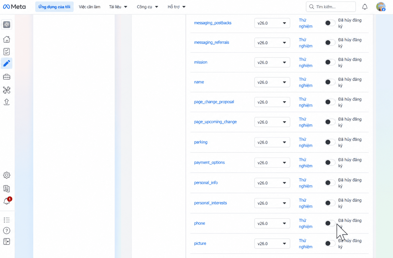
Task: Expand the Hỗ trợ menu
Action: tap(177, 7)
